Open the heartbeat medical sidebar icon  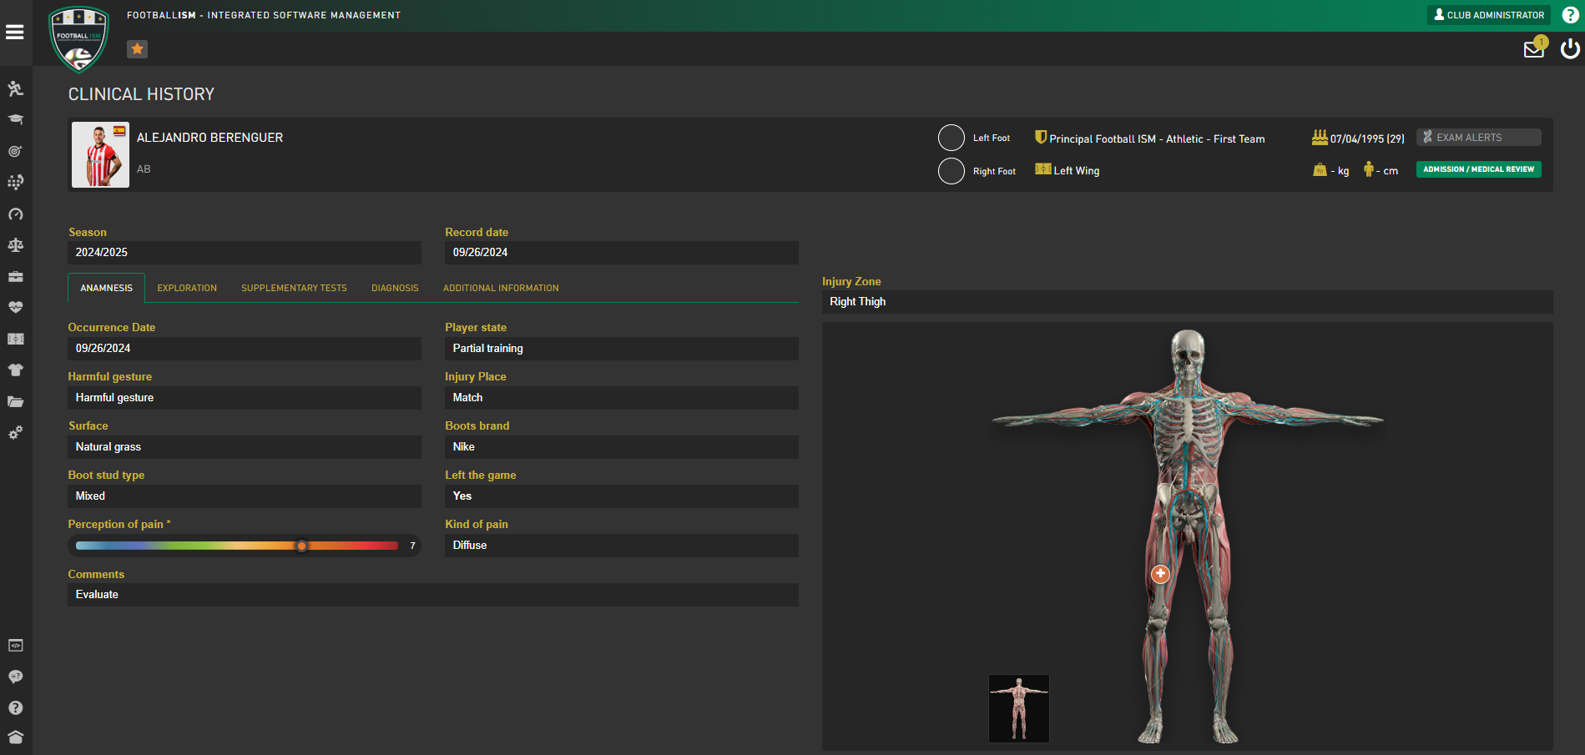click(15, 307)
